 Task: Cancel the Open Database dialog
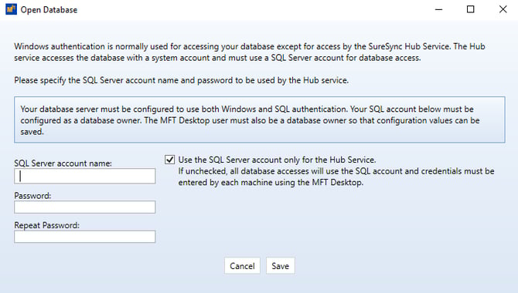point(242,266)
